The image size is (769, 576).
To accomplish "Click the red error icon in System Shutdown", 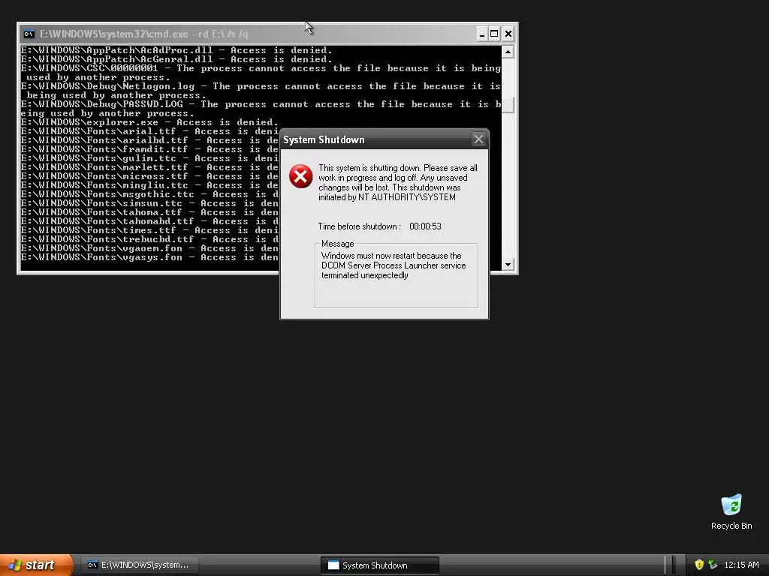I will [x=300, y=176].
